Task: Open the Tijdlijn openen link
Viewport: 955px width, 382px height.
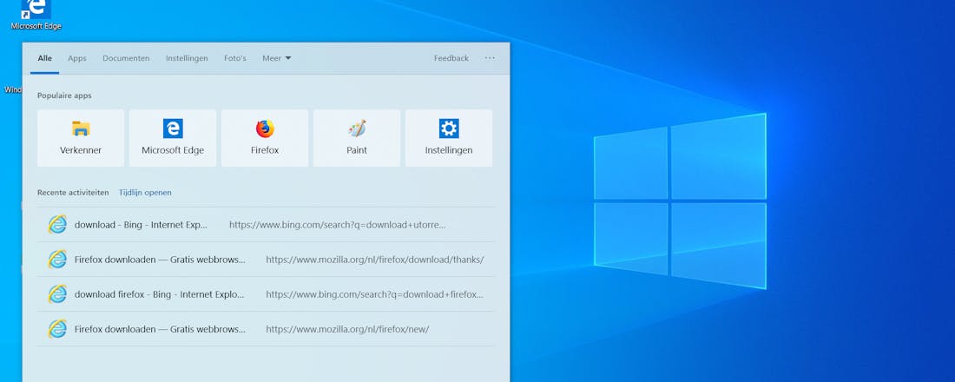Action: pos(145,193)
